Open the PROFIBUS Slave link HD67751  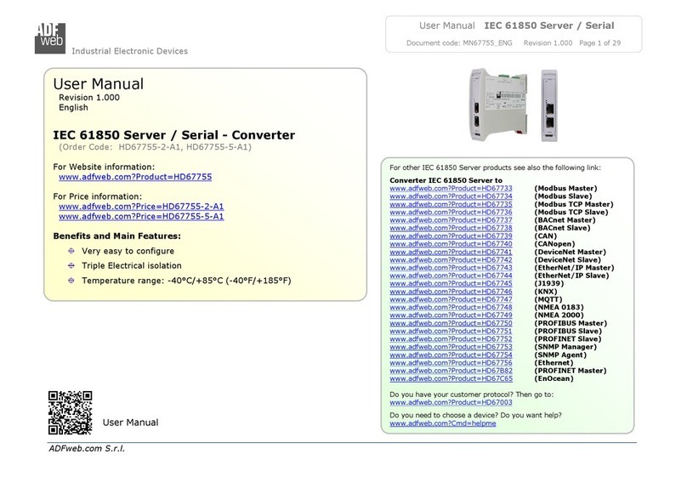coord(451,331)
